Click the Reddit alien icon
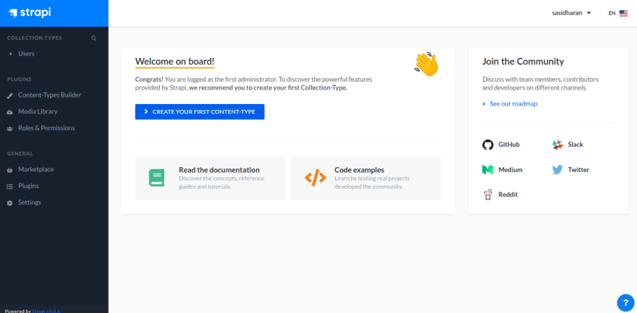This screenshot has width=637, height=313. pos(488,194)
